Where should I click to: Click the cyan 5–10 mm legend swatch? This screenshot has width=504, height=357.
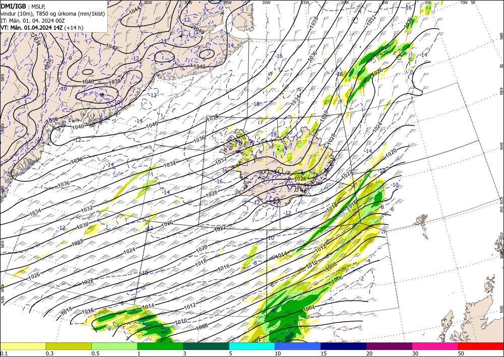coord(252,346)
